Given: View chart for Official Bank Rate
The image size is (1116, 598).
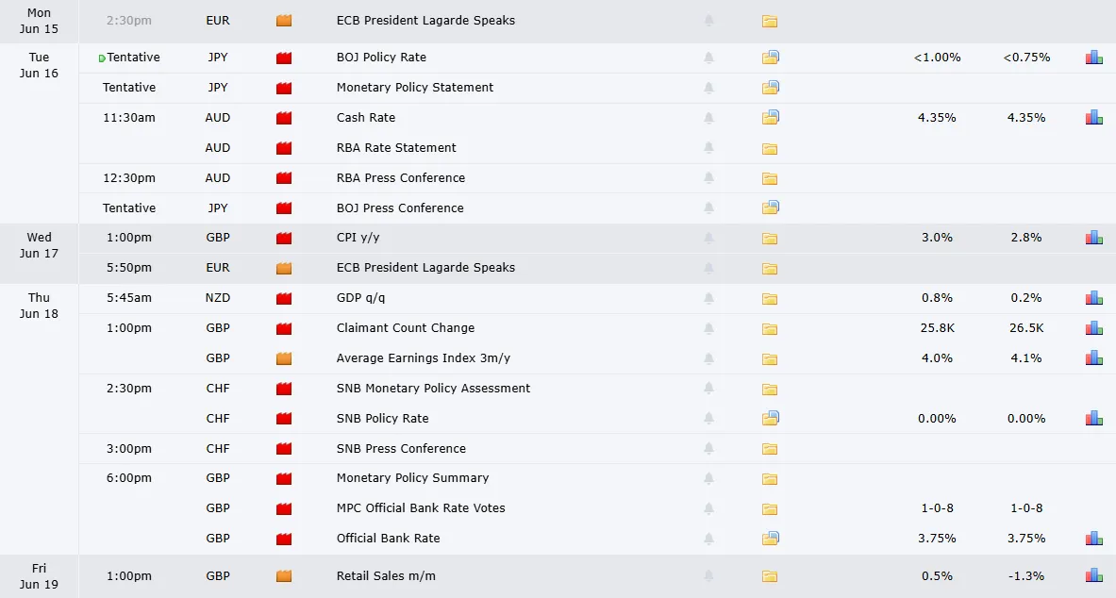Looking at the screenshot, I should click(1094, 539).
